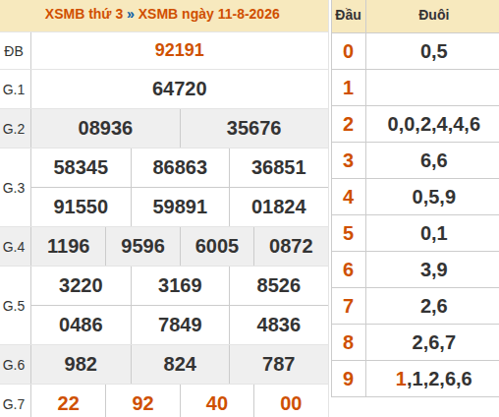
Task: Click the Đuôi column header
Action: coord(433,15)
